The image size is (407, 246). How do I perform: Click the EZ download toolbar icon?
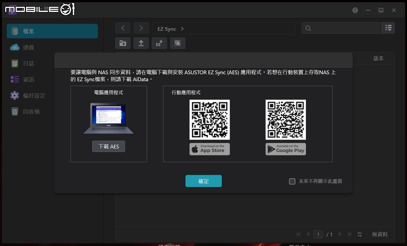click(159, 43)
